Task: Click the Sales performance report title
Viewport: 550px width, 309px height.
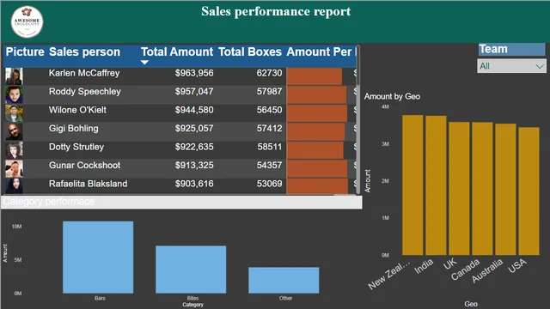Action: click(x=276, y=11)
